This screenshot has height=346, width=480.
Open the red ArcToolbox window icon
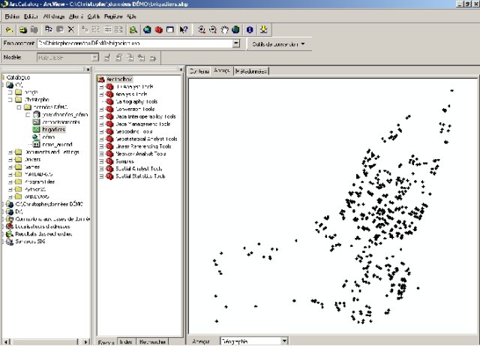(x=158, y=29)
